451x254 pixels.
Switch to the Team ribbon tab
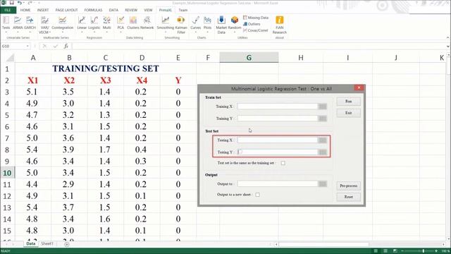pos(183,10)
